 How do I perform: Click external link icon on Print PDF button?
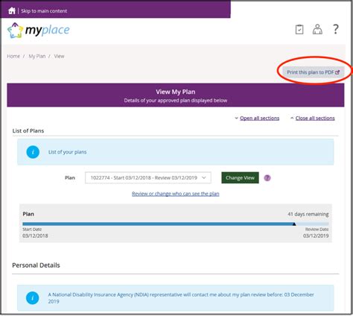tap(337, 72)
